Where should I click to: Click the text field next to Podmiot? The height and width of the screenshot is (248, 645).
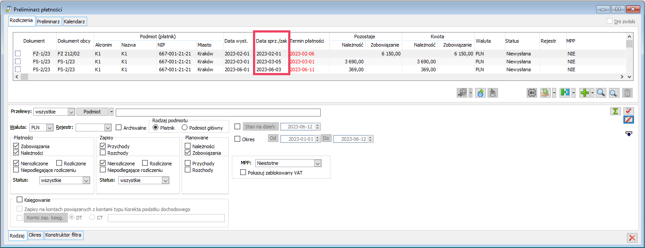pos(218,112)
